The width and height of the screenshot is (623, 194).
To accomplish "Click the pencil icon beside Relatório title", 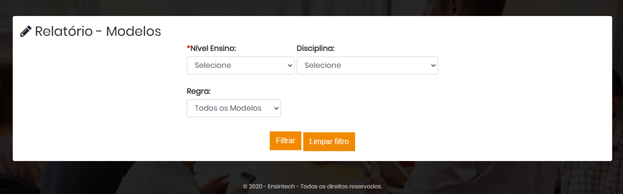I will tap(26, 32).
